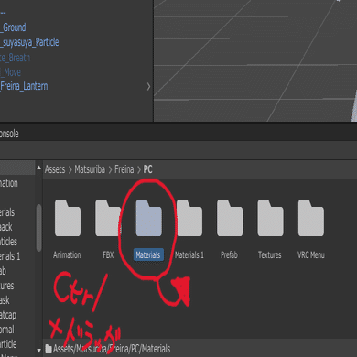Click the Animation folder label
Screen dimensions: 357x357
point(67,254)
